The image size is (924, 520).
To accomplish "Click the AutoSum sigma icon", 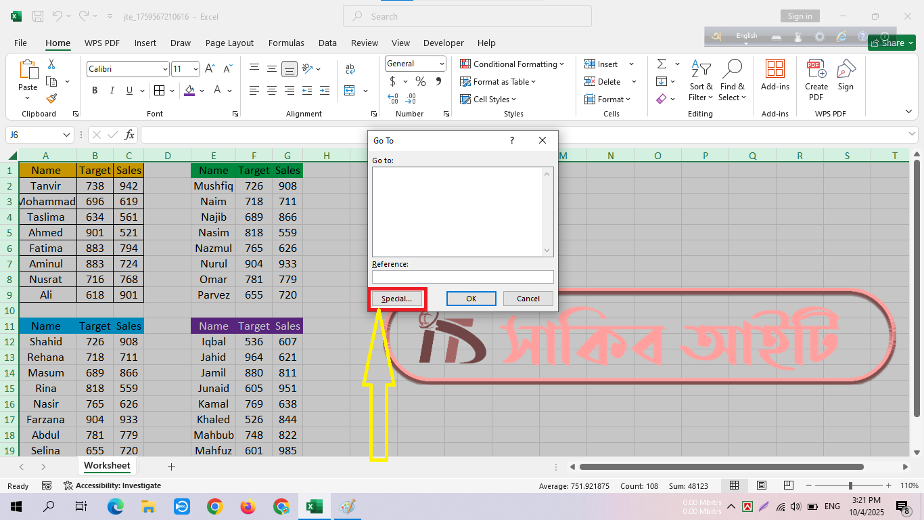I will pos(661,64).
